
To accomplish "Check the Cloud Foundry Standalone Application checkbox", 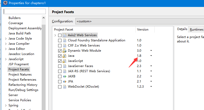I will 60,40.
